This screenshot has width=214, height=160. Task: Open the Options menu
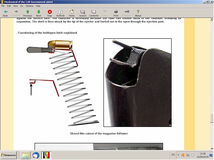tap(29, 6)
